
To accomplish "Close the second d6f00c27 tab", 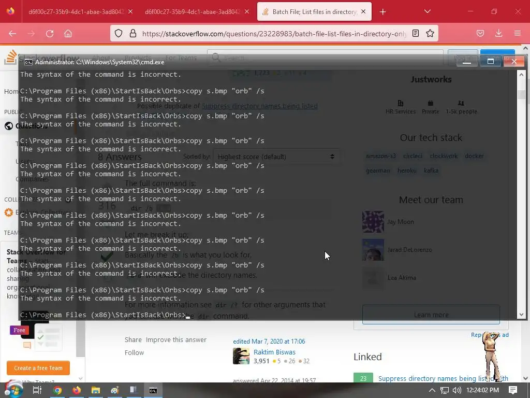I will [247, 11].
